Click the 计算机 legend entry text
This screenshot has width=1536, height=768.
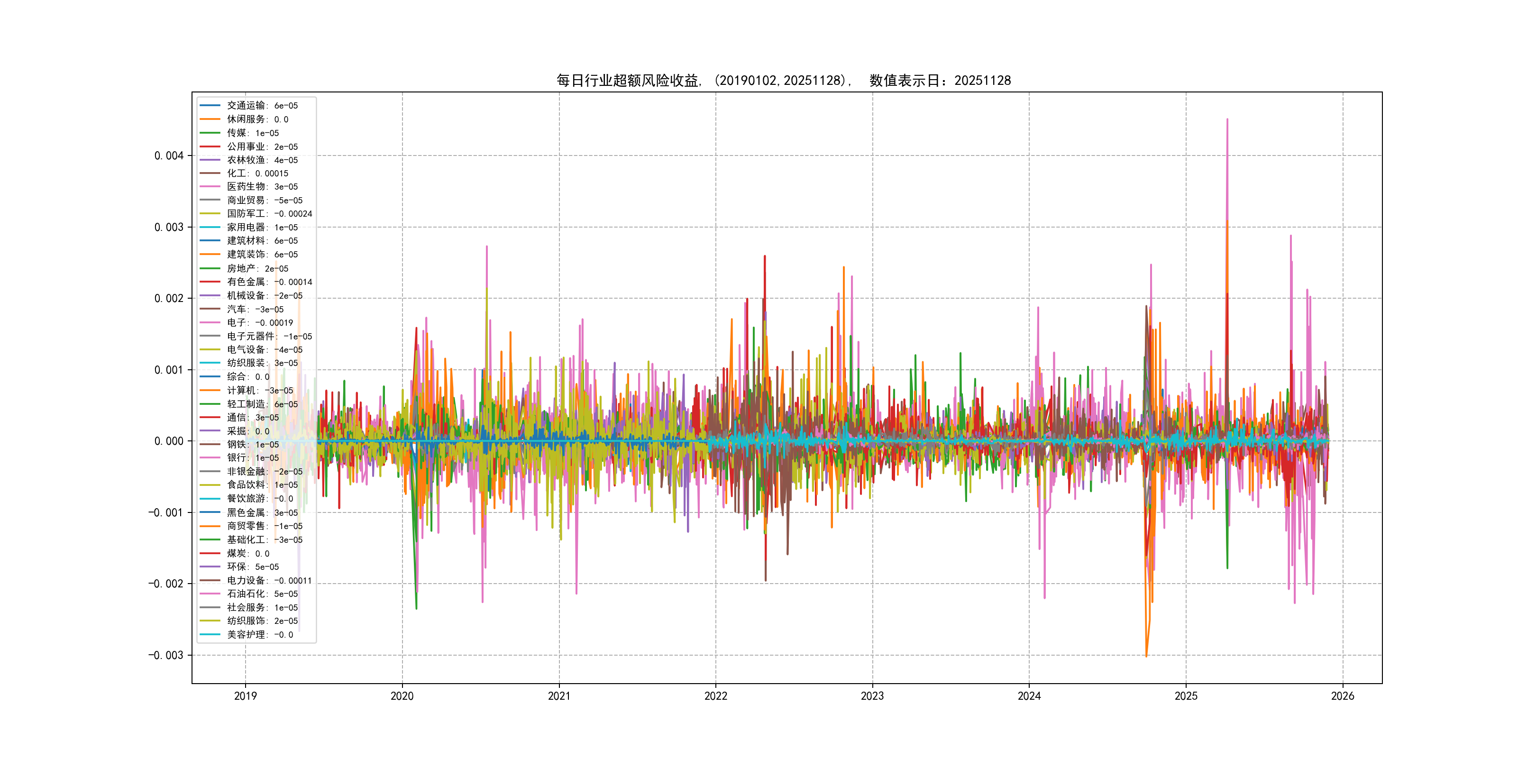pos(259,391)
